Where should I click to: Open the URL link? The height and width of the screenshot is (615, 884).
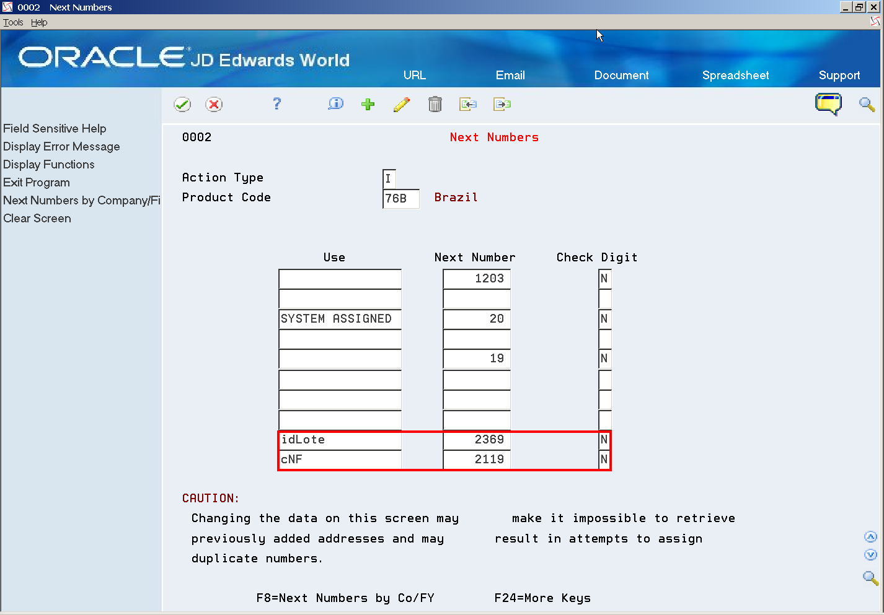415,75
